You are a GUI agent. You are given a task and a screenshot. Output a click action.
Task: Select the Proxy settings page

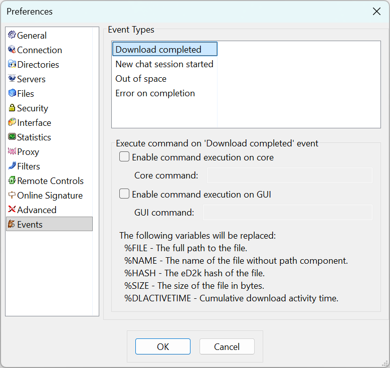[x=49, y=151]
